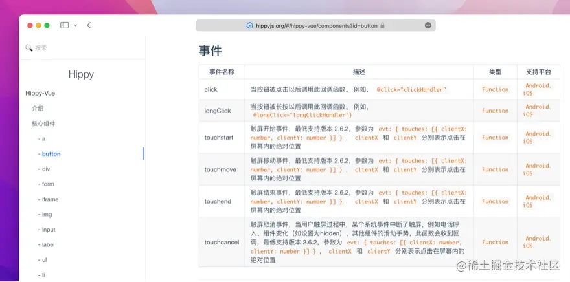Click Android、iOS platform in click row
Viewport: 570px width, 282px height.
538,89
